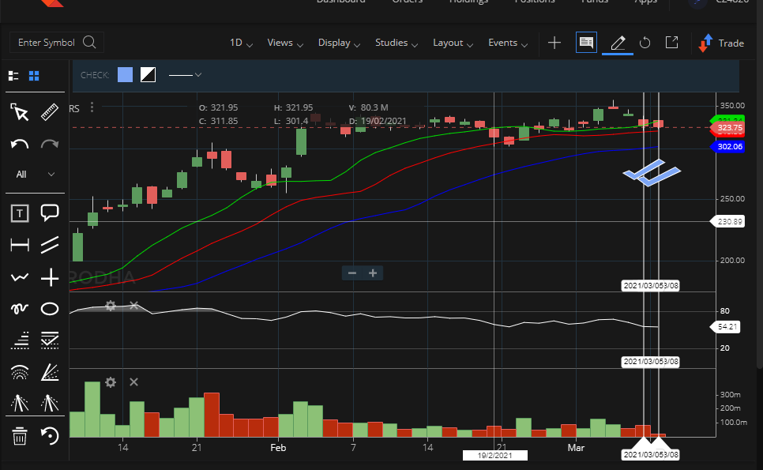Viewport: 763px width, 470px height.
Task: Open the All tools filter dropdown
Action: tap(35, 175)
